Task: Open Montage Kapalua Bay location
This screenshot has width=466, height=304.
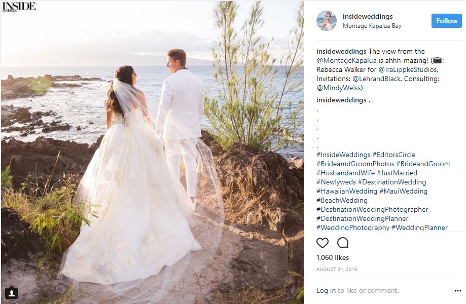Action: click(372, 26)
